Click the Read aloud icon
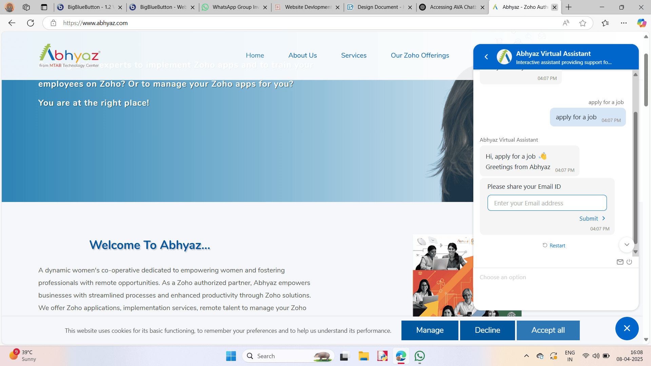Image resolution: width=651 pixels, height=366 pixels. tap(566, 23)
